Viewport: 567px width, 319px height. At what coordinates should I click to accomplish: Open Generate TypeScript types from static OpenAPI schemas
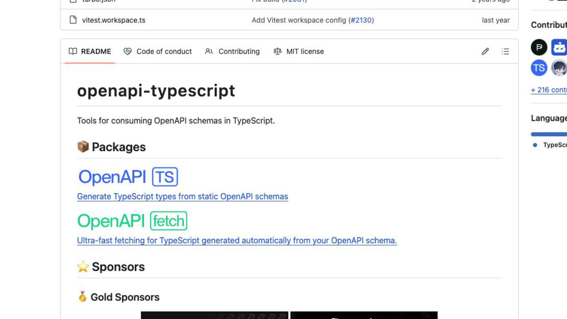(x=183, y=197)
